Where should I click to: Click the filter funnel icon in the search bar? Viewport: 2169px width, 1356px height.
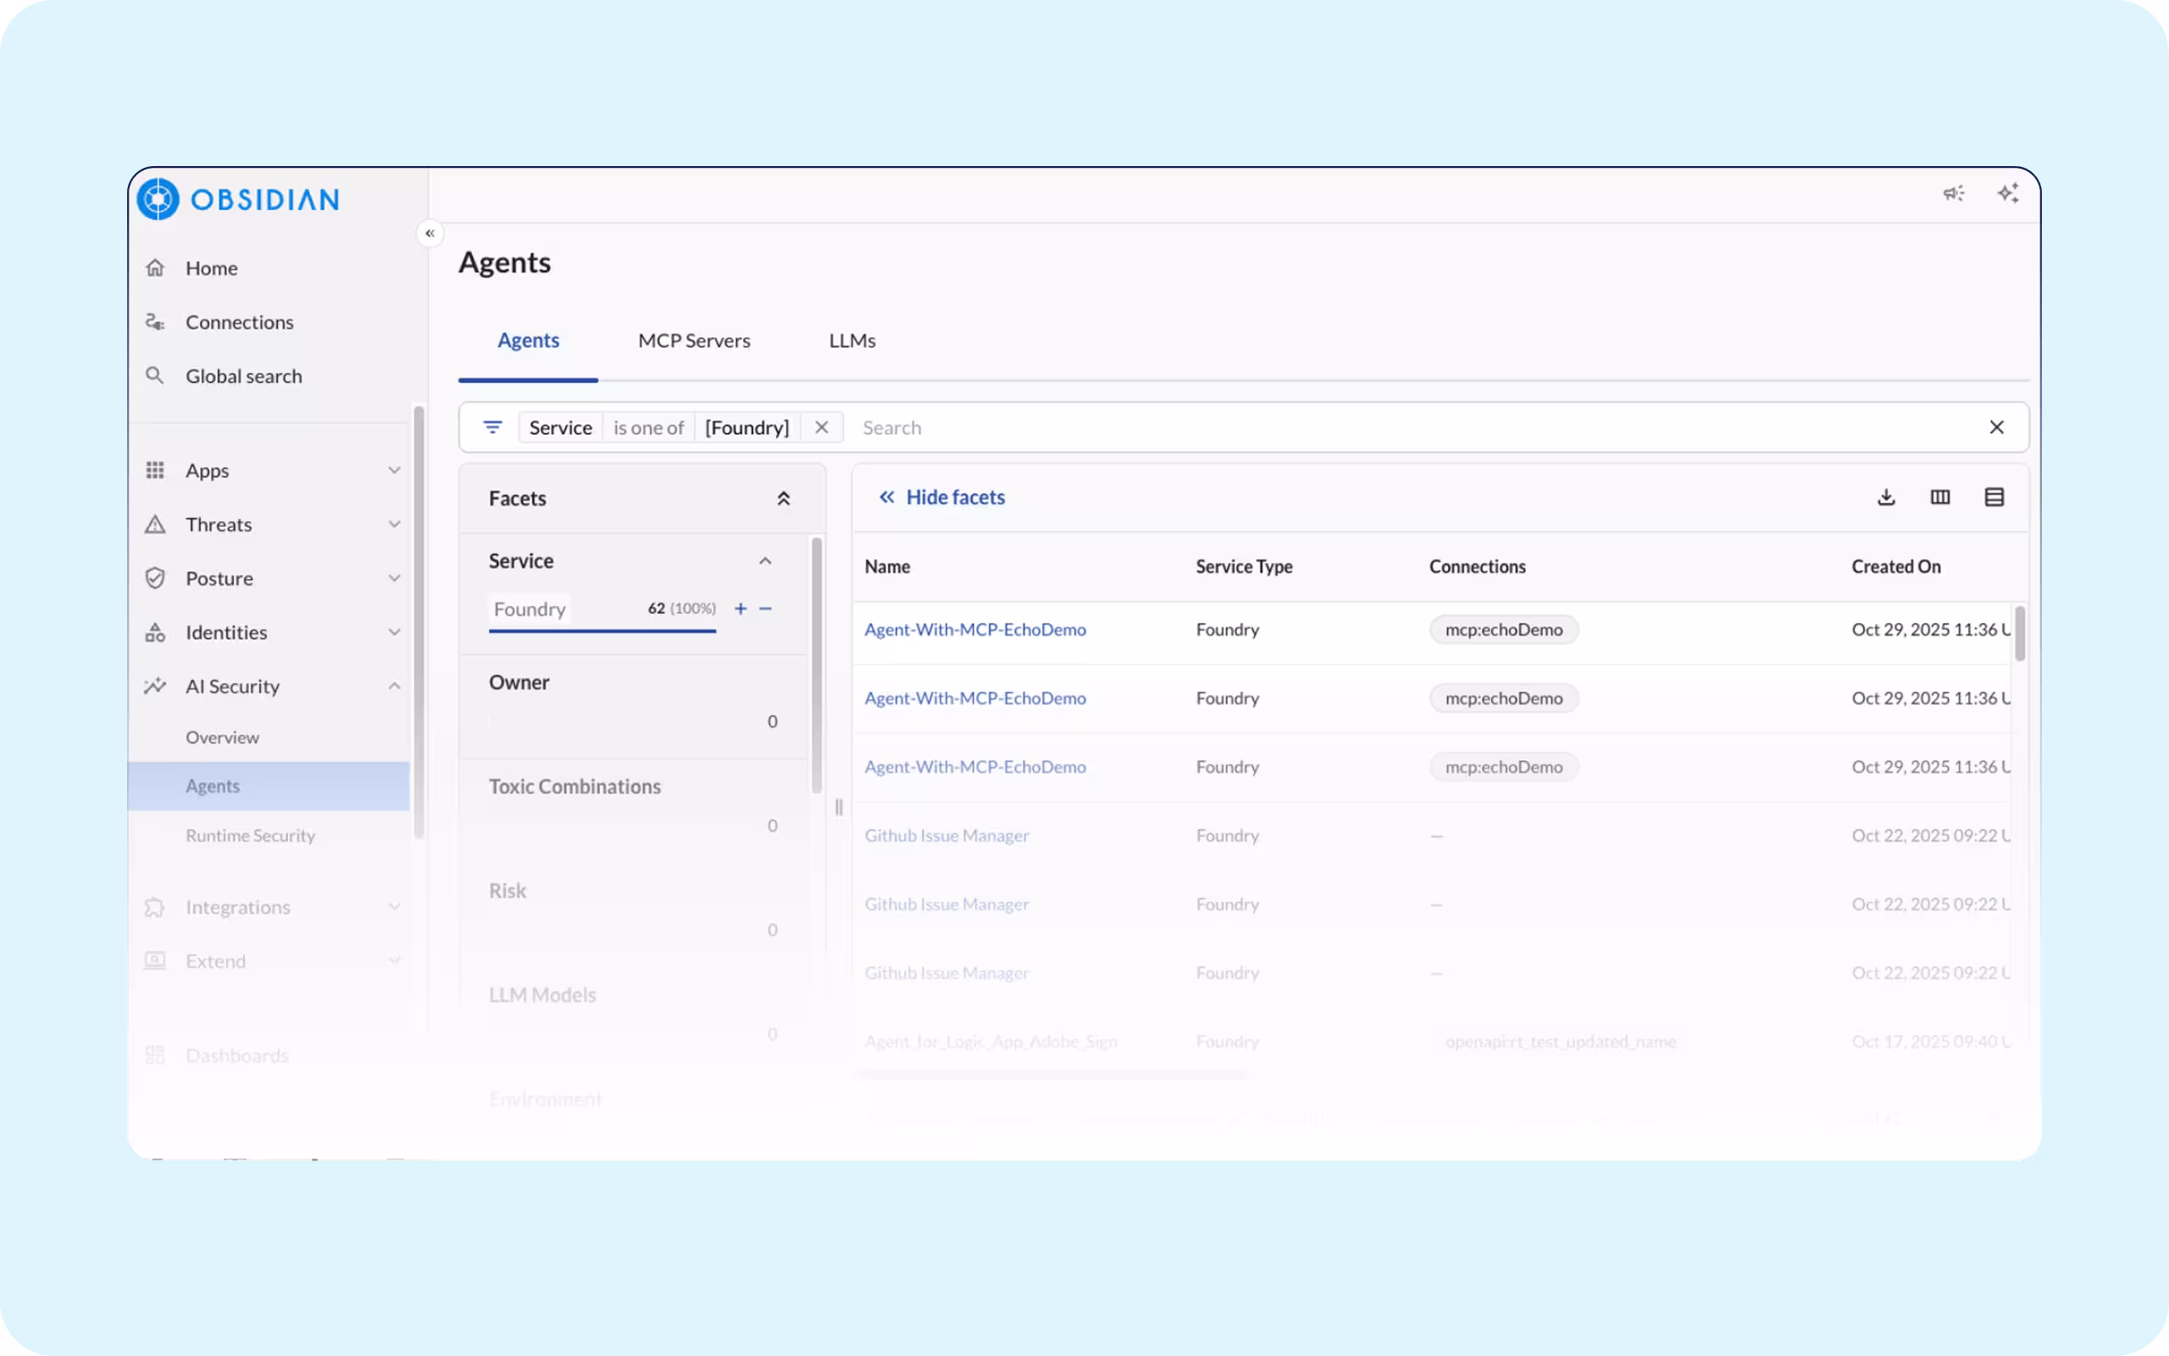coord(492,427)
